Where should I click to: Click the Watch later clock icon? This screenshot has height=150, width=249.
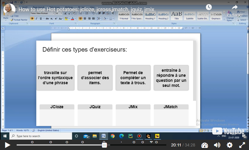pyautogui.click(x=209, y=7)
